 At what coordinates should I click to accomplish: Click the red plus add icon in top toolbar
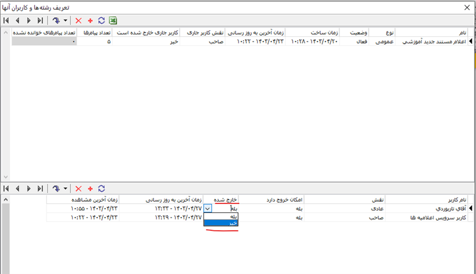[x=90, y=20]
